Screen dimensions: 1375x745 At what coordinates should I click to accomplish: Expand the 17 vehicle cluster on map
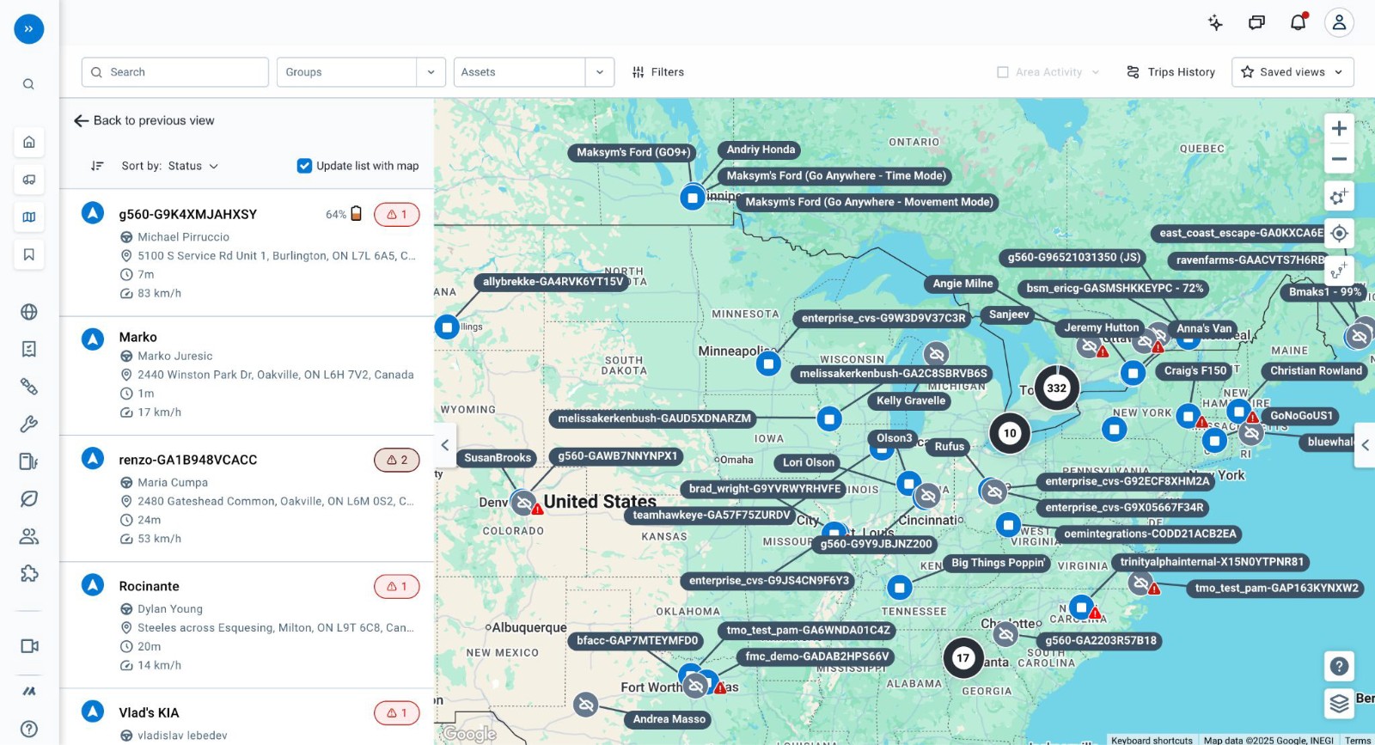click(963, 658)
